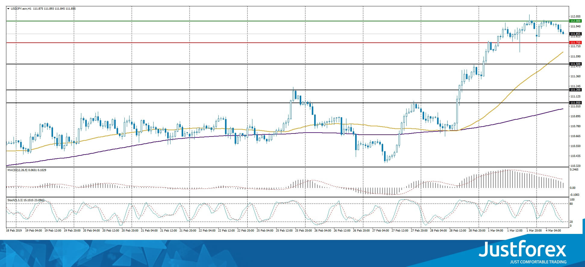The height and width of the screenshot is (267, 585).
Task: Click the 110.435 price axis value
Action: pyautogui.click(x=576, y=156)
